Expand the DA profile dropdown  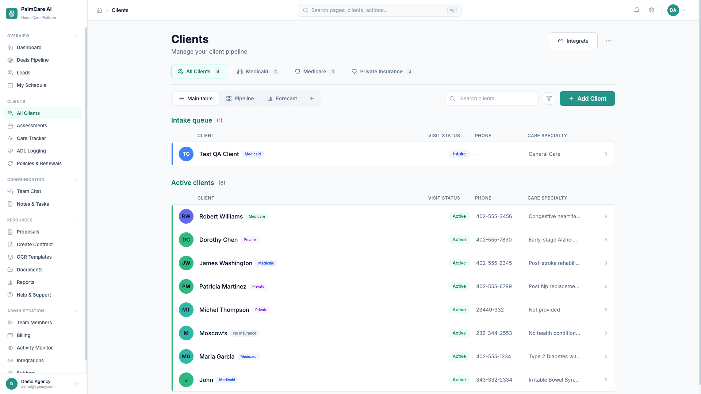pyautogui.click(x=677, y=10)
